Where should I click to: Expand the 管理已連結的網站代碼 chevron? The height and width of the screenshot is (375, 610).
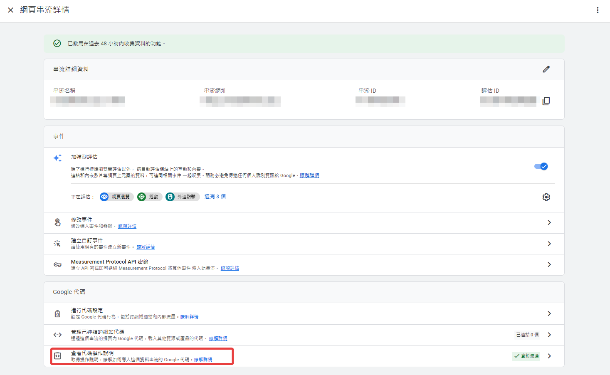[x=549, y=335]
